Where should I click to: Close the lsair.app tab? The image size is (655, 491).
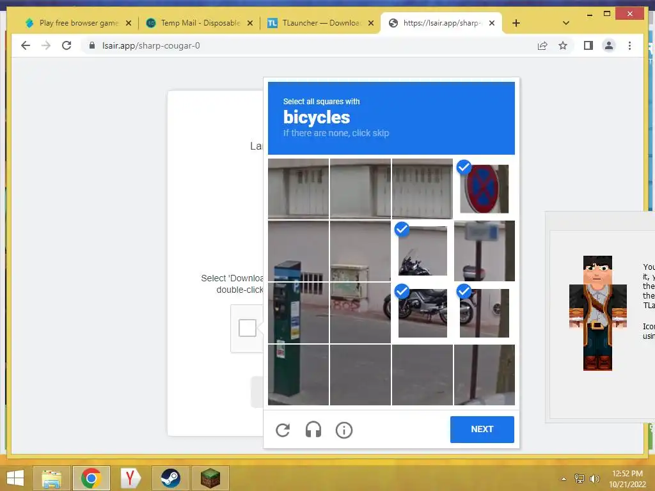tap(492, 23)
